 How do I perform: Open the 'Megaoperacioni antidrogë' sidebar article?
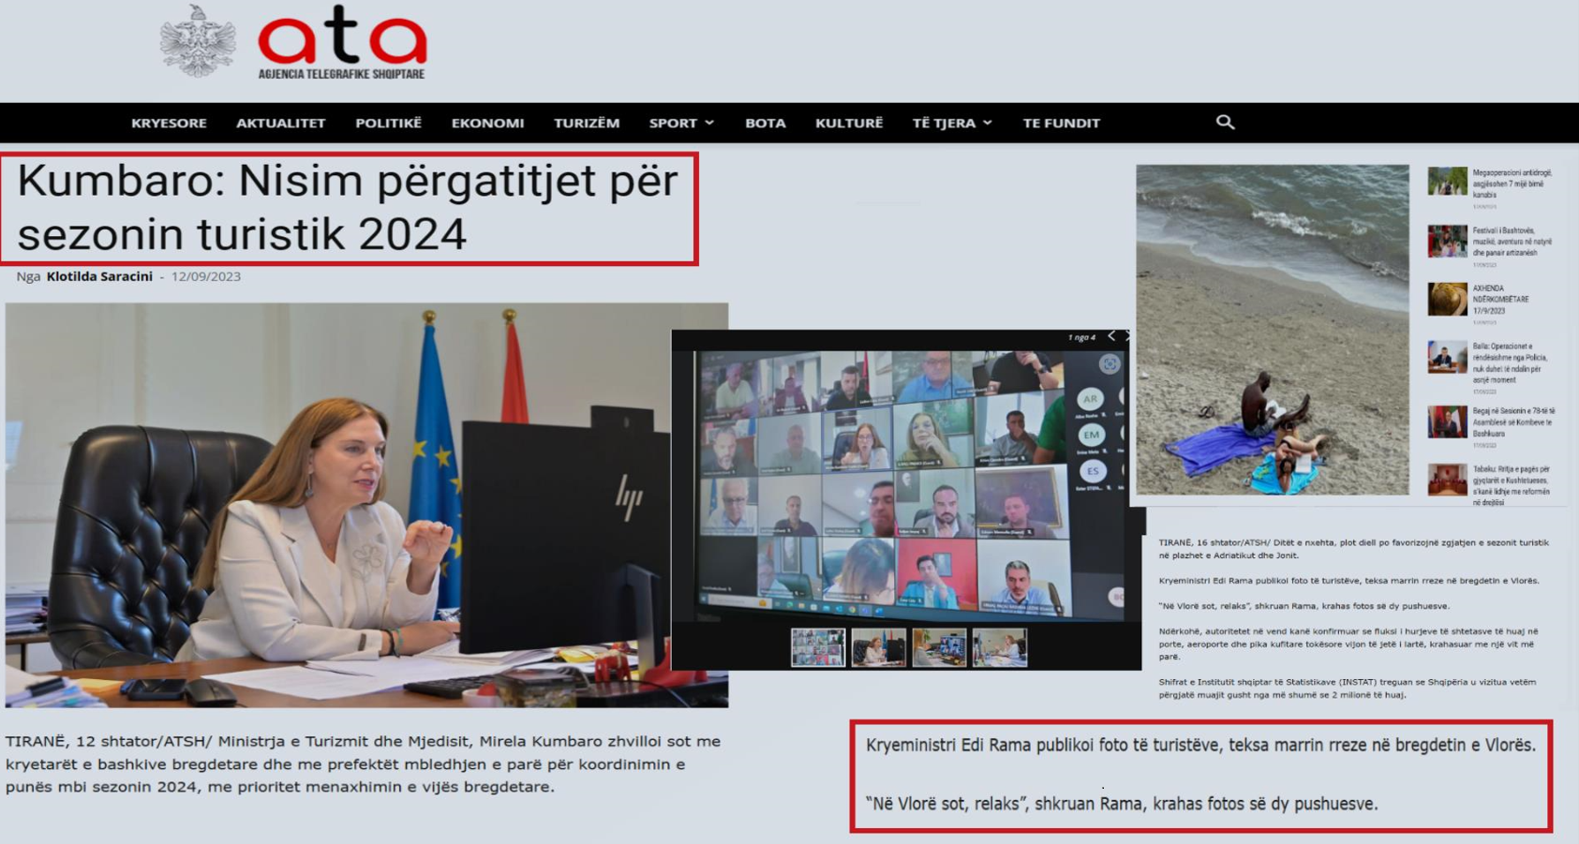click(1512, 184)
